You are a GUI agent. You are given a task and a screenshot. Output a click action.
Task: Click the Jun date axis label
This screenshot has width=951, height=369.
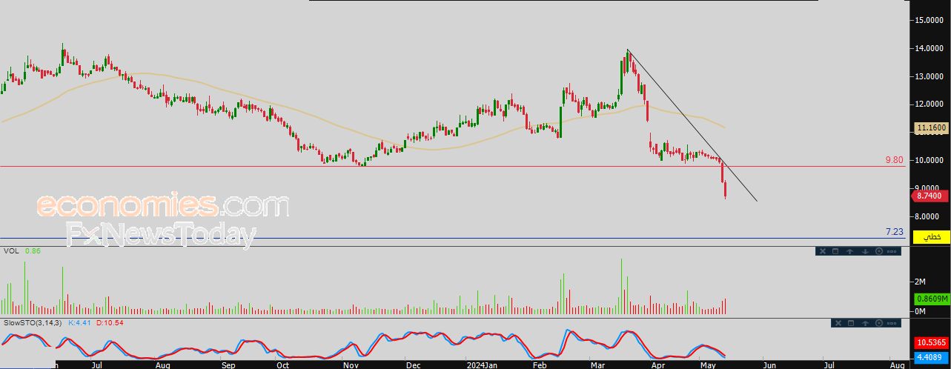click(769, 365)
